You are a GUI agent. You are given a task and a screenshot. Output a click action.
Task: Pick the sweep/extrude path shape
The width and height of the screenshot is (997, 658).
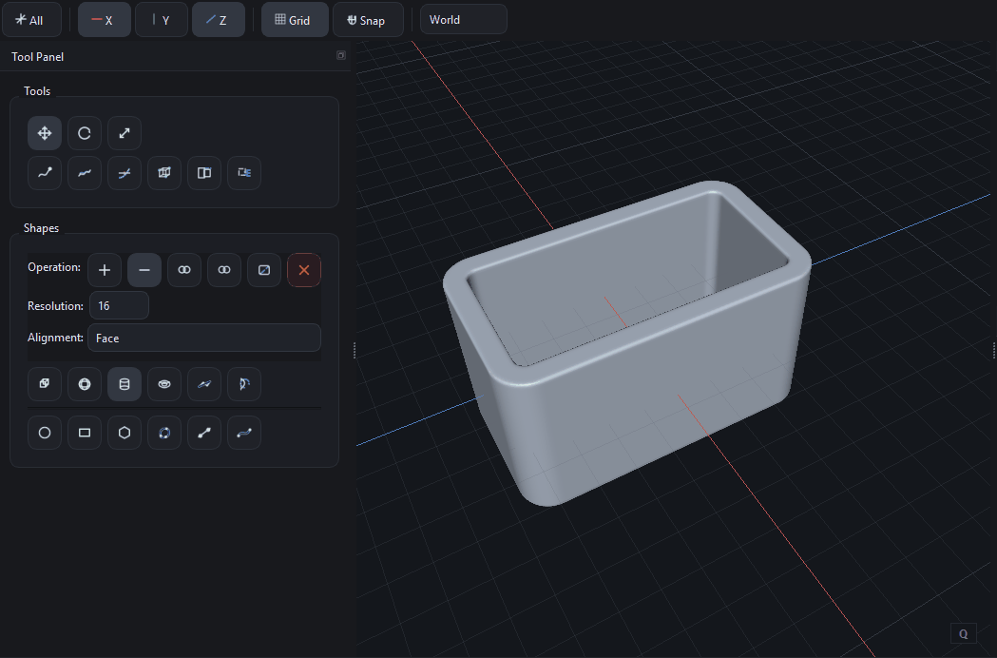coord(204,384)
